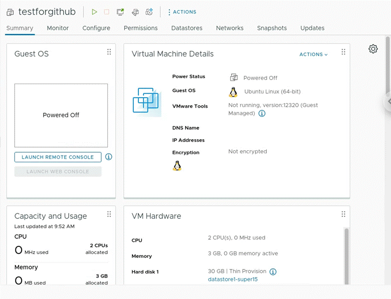Click the '2 CPUs allocated' value
This screenshot has width=391, height=299.
click(97, 249)
